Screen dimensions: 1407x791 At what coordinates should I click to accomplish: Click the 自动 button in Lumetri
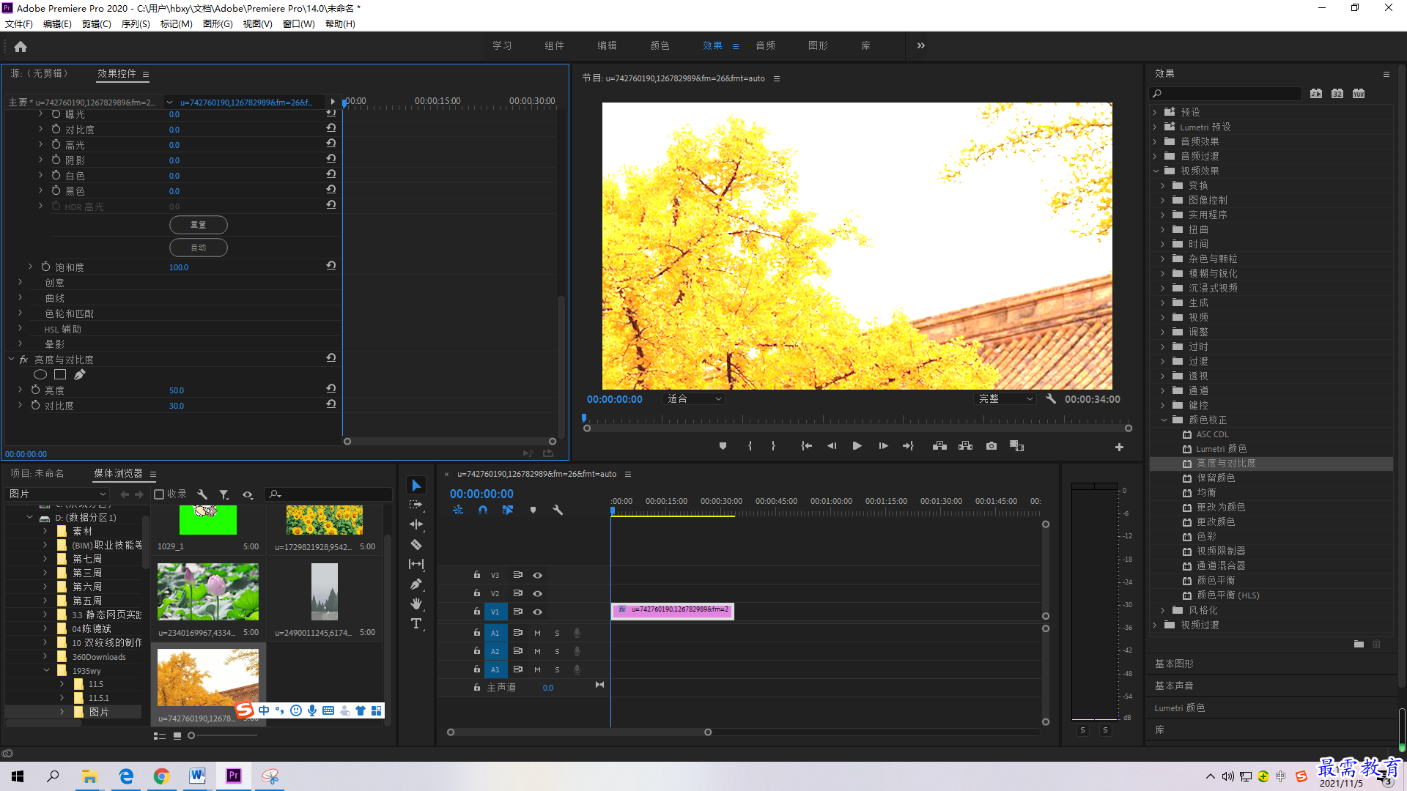pyautogui.click(x=199, y=248)
